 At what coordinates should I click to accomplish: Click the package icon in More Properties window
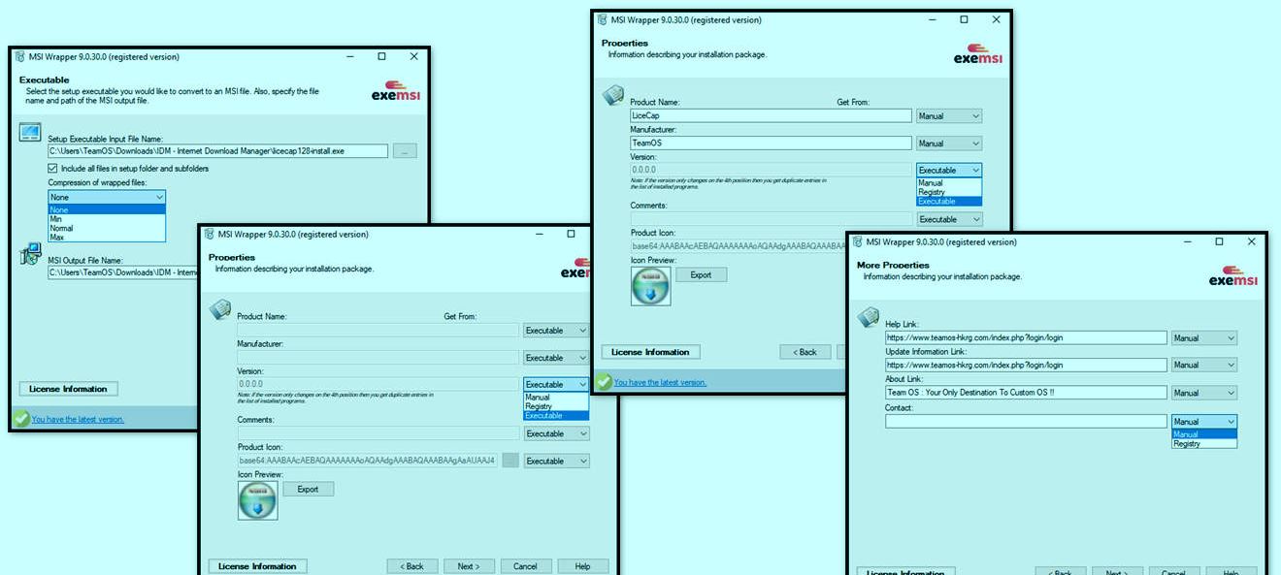[x=869, y=317]
